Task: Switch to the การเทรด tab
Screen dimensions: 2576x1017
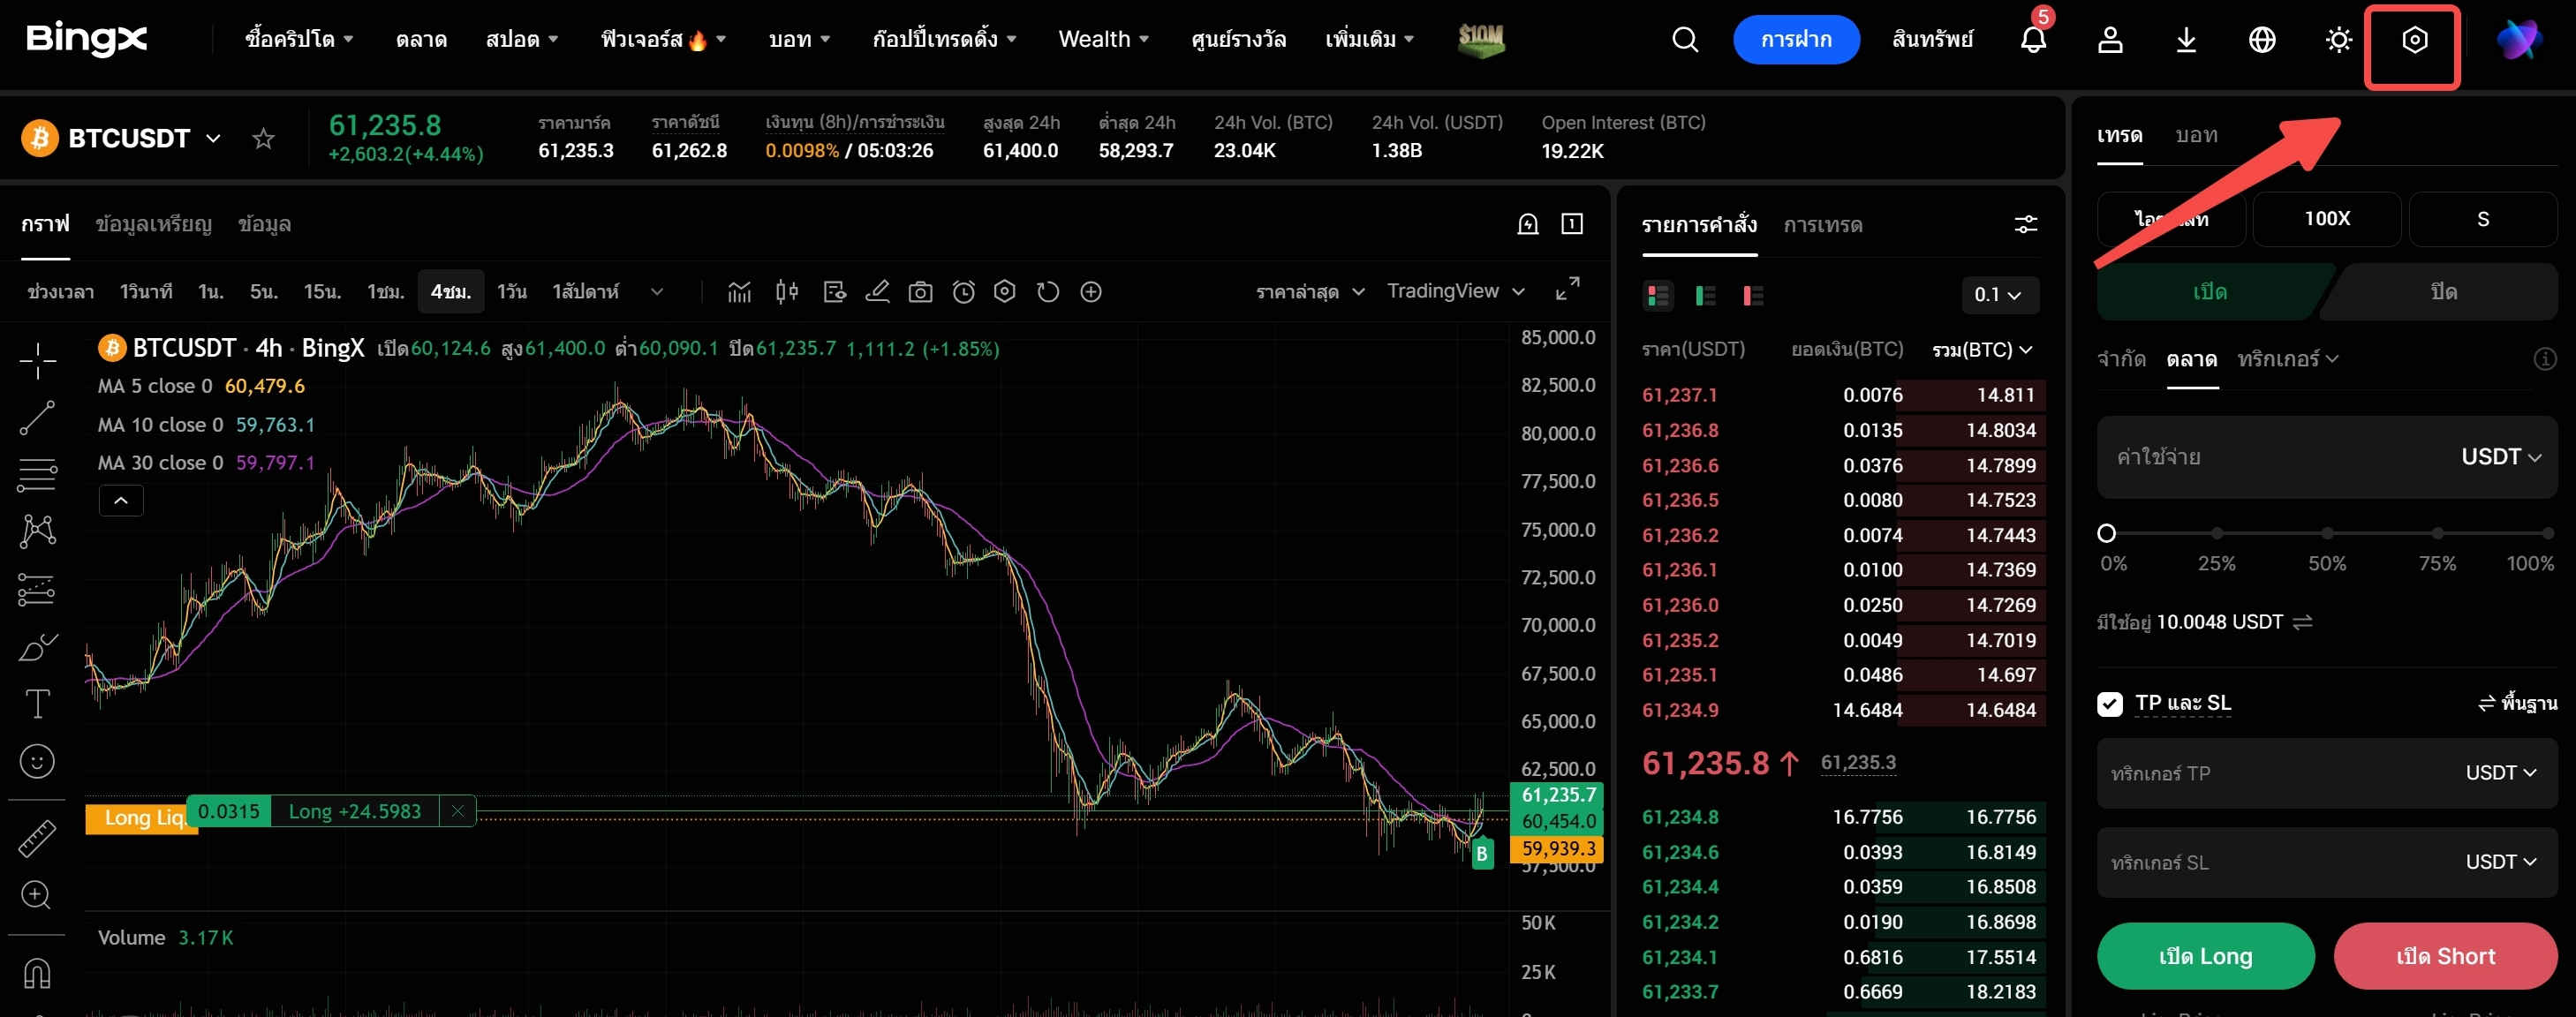Action: [1822, 225]
